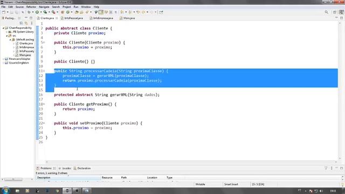Switch to the Main.java editor tab
The image size is (345, 194).
(127, 18)
